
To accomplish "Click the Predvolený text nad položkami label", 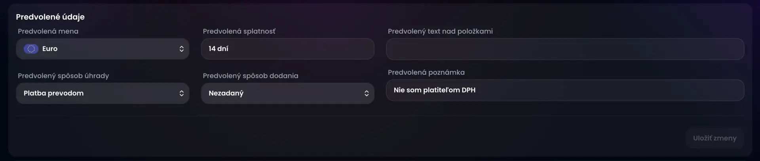I will (440, 31).
